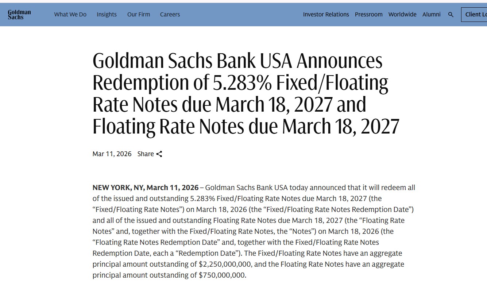
Task: Open the Worldwide link
Action: [402, 15]
